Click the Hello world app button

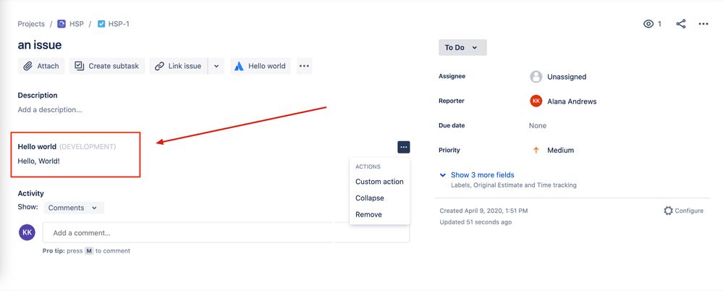[x=261, y=66]
